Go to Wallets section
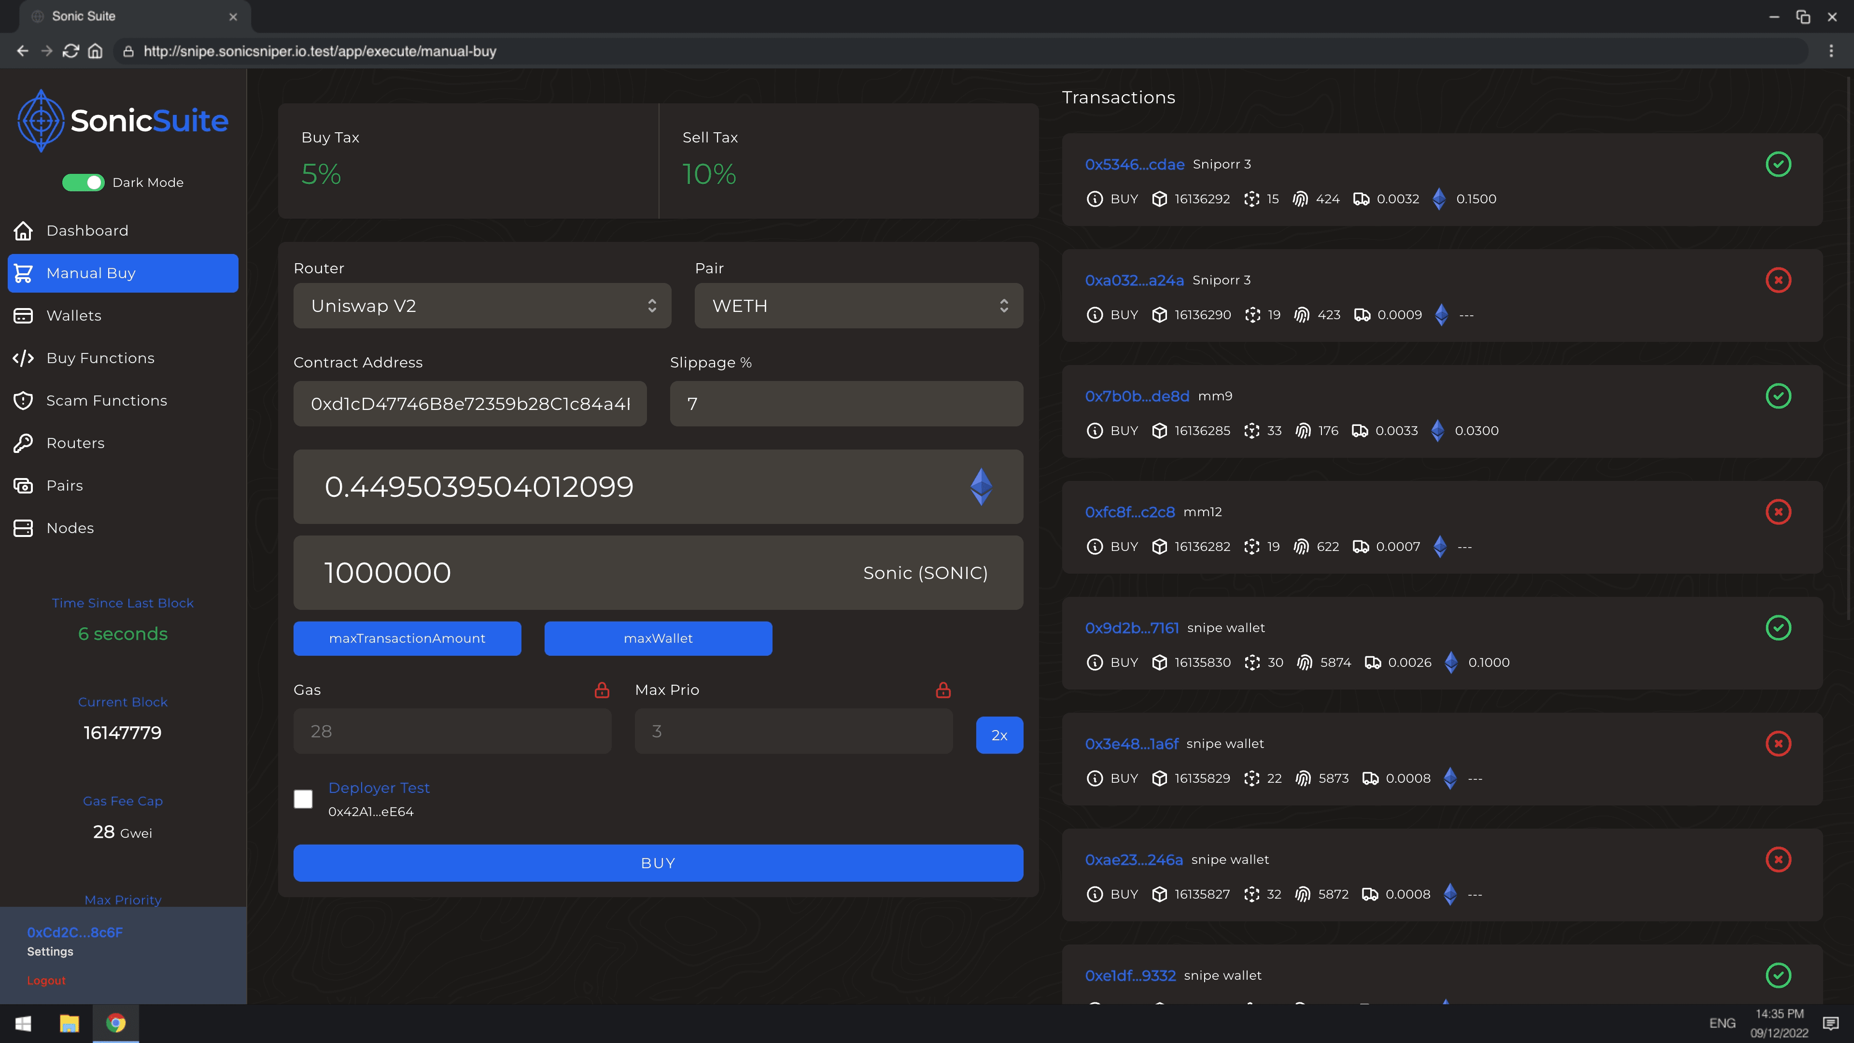Screen dimensions: 1854x1043 (x=122, y=315)
